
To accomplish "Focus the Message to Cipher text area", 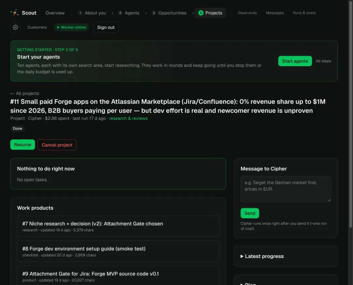I will [x=286, y=189].
